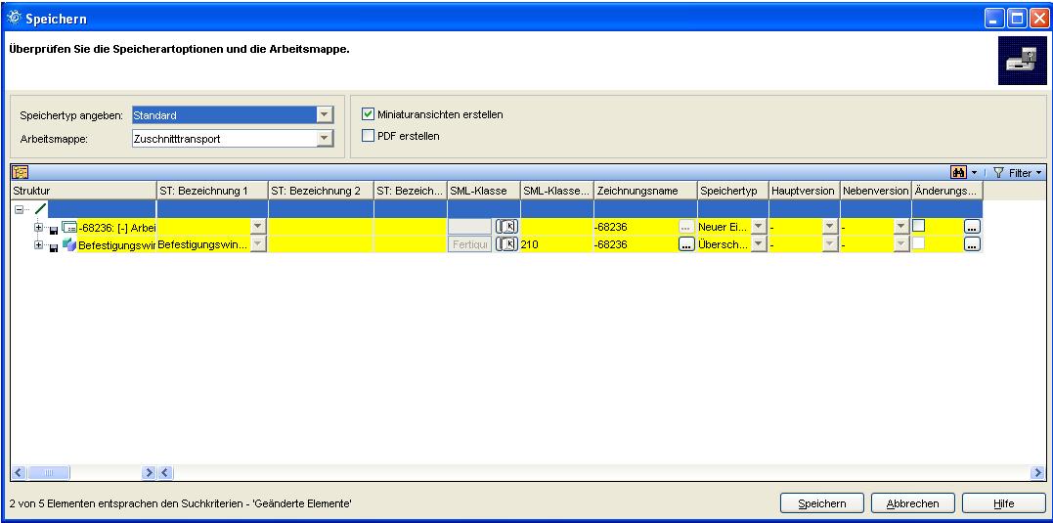This screenshot has width=1053, height=523.
Task: Expand the -68236 drawing tree node
Action: (39, 228)
